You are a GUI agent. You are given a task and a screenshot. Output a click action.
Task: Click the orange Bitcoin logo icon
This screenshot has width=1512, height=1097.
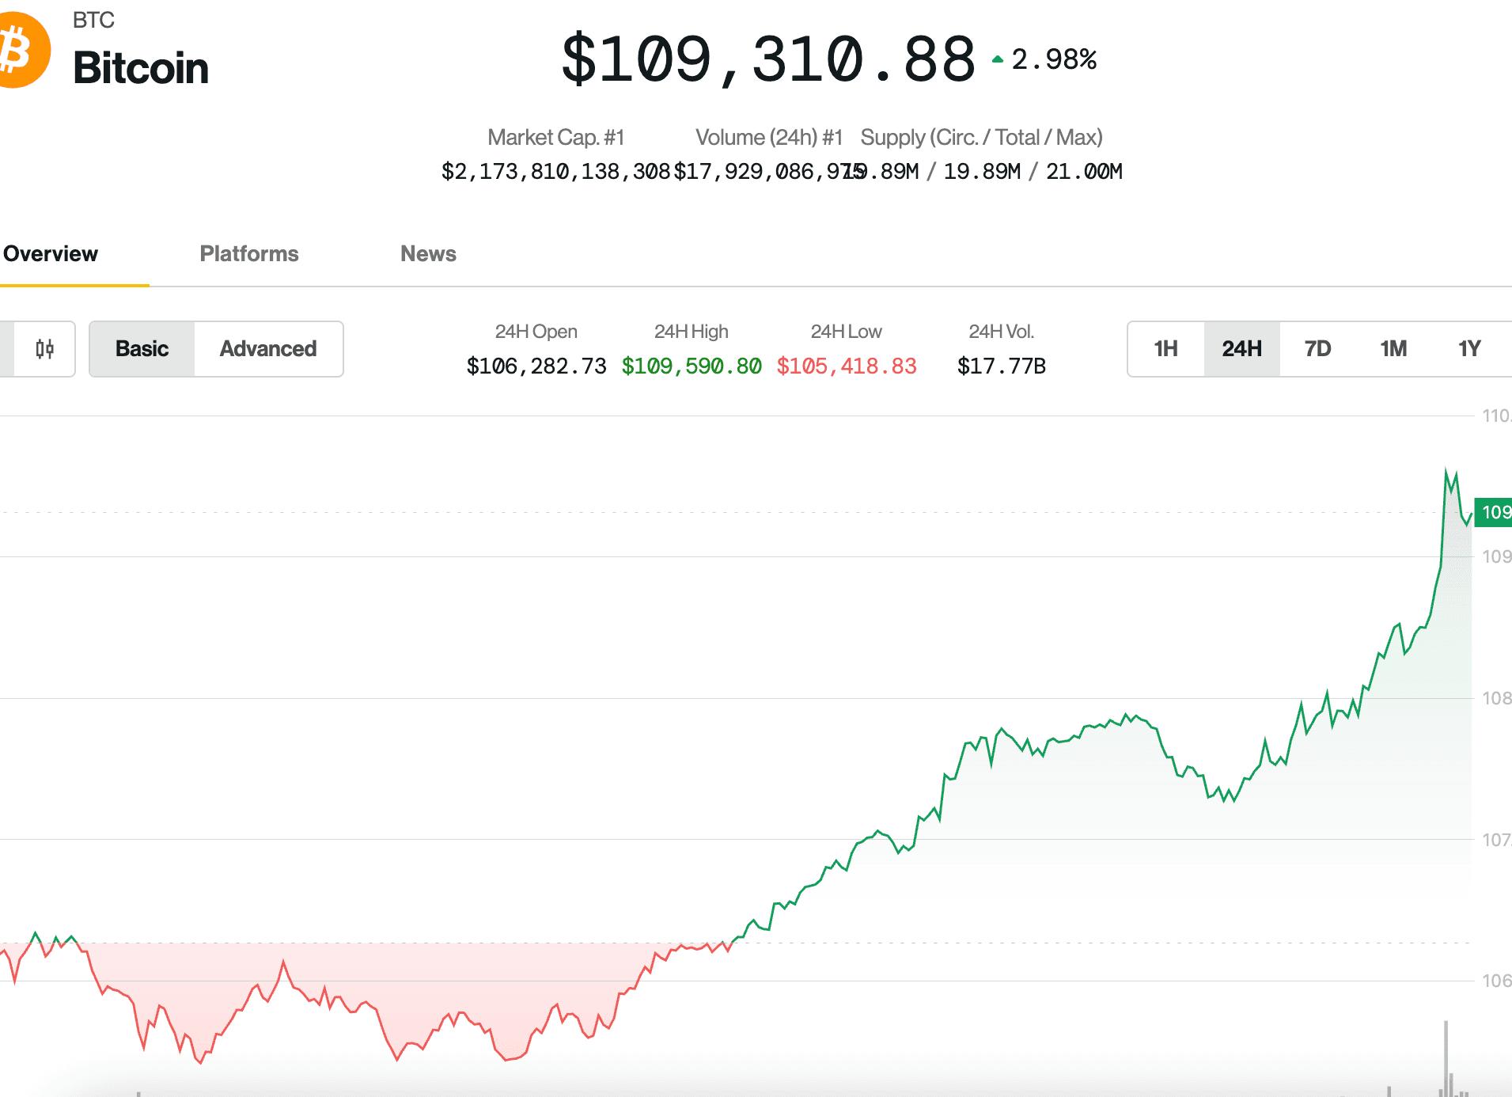click(x=22, y=49)
